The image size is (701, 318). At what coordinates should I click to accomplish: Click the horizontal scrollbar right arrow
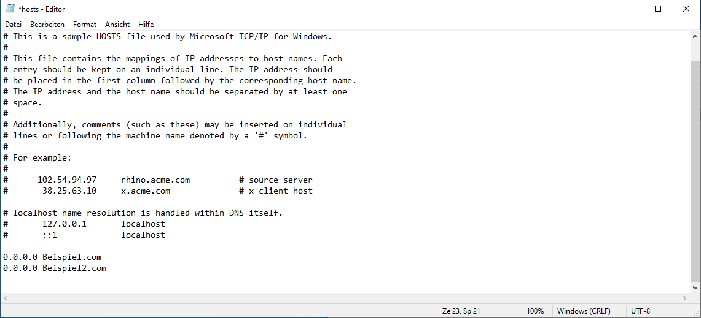click(x=685, y=298)
